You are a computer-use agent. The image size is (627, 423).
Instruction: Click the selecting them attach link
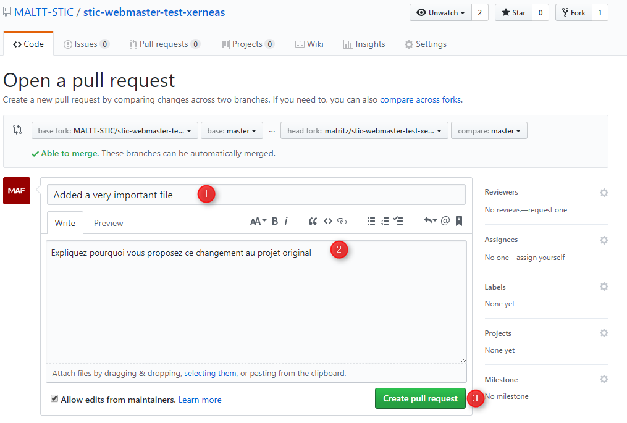[210, 373]
